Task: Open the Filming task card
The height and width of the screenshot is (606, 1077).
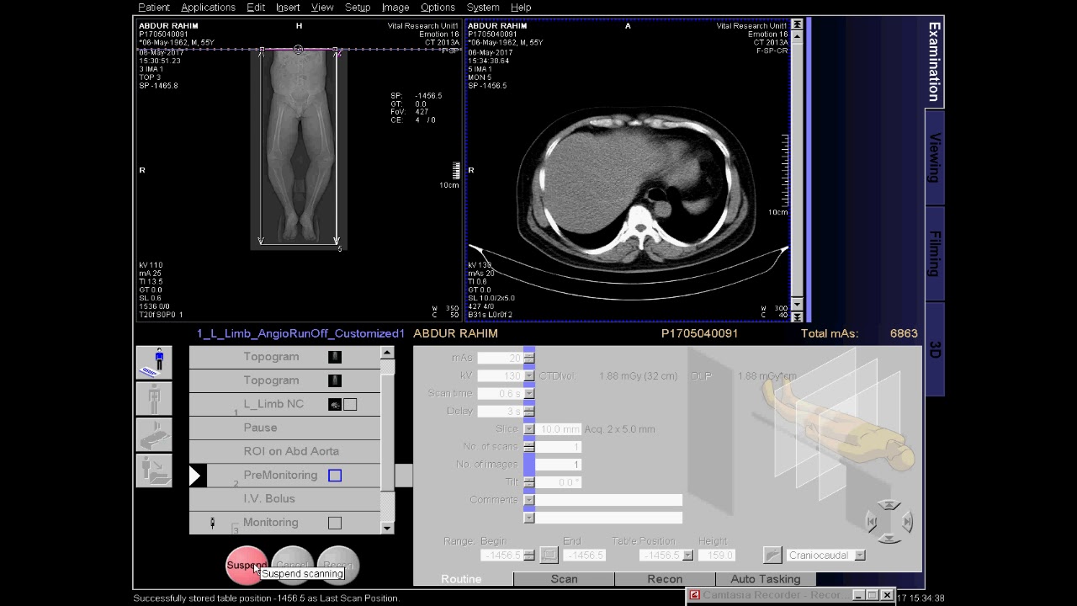Action: pos(934,253)
